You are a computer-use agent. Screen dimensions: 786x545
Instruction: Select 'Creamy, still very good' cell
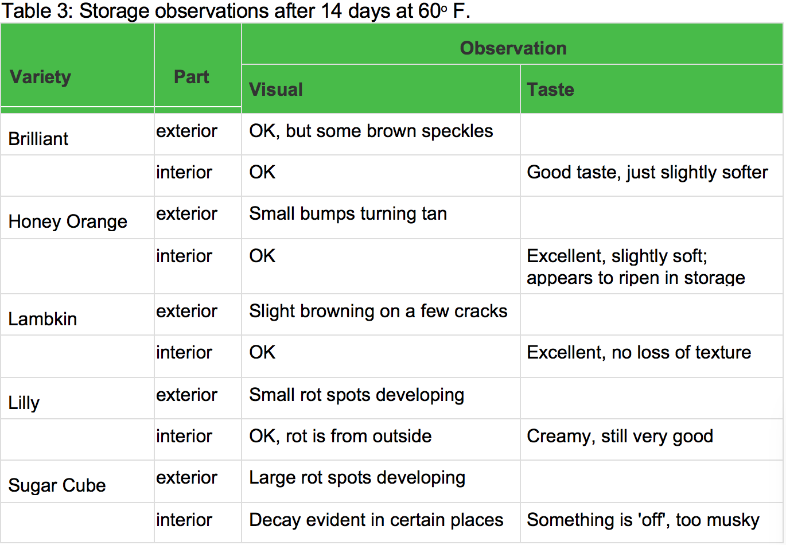(x=620, y=437)
